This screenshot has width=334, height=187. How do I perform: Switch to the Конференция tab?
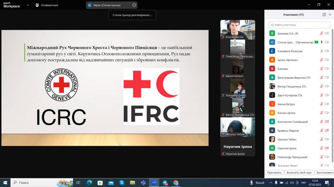coord(47,5)
